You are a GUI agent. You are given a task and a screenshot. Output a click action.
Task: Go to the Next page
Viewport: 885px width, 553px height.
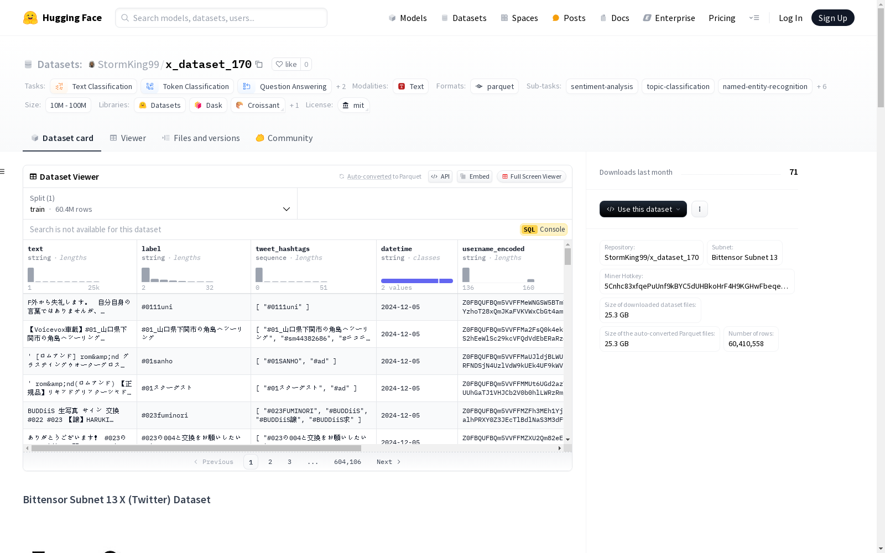pos(388,462)
